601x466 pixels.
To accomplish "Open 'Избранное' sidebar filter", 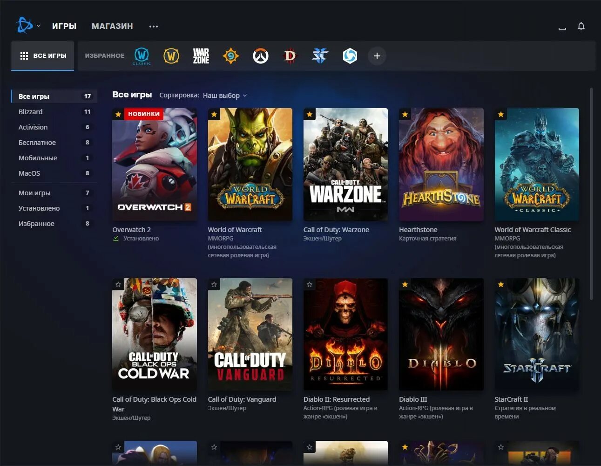I will pyautogui.click(x=54, y=224).
